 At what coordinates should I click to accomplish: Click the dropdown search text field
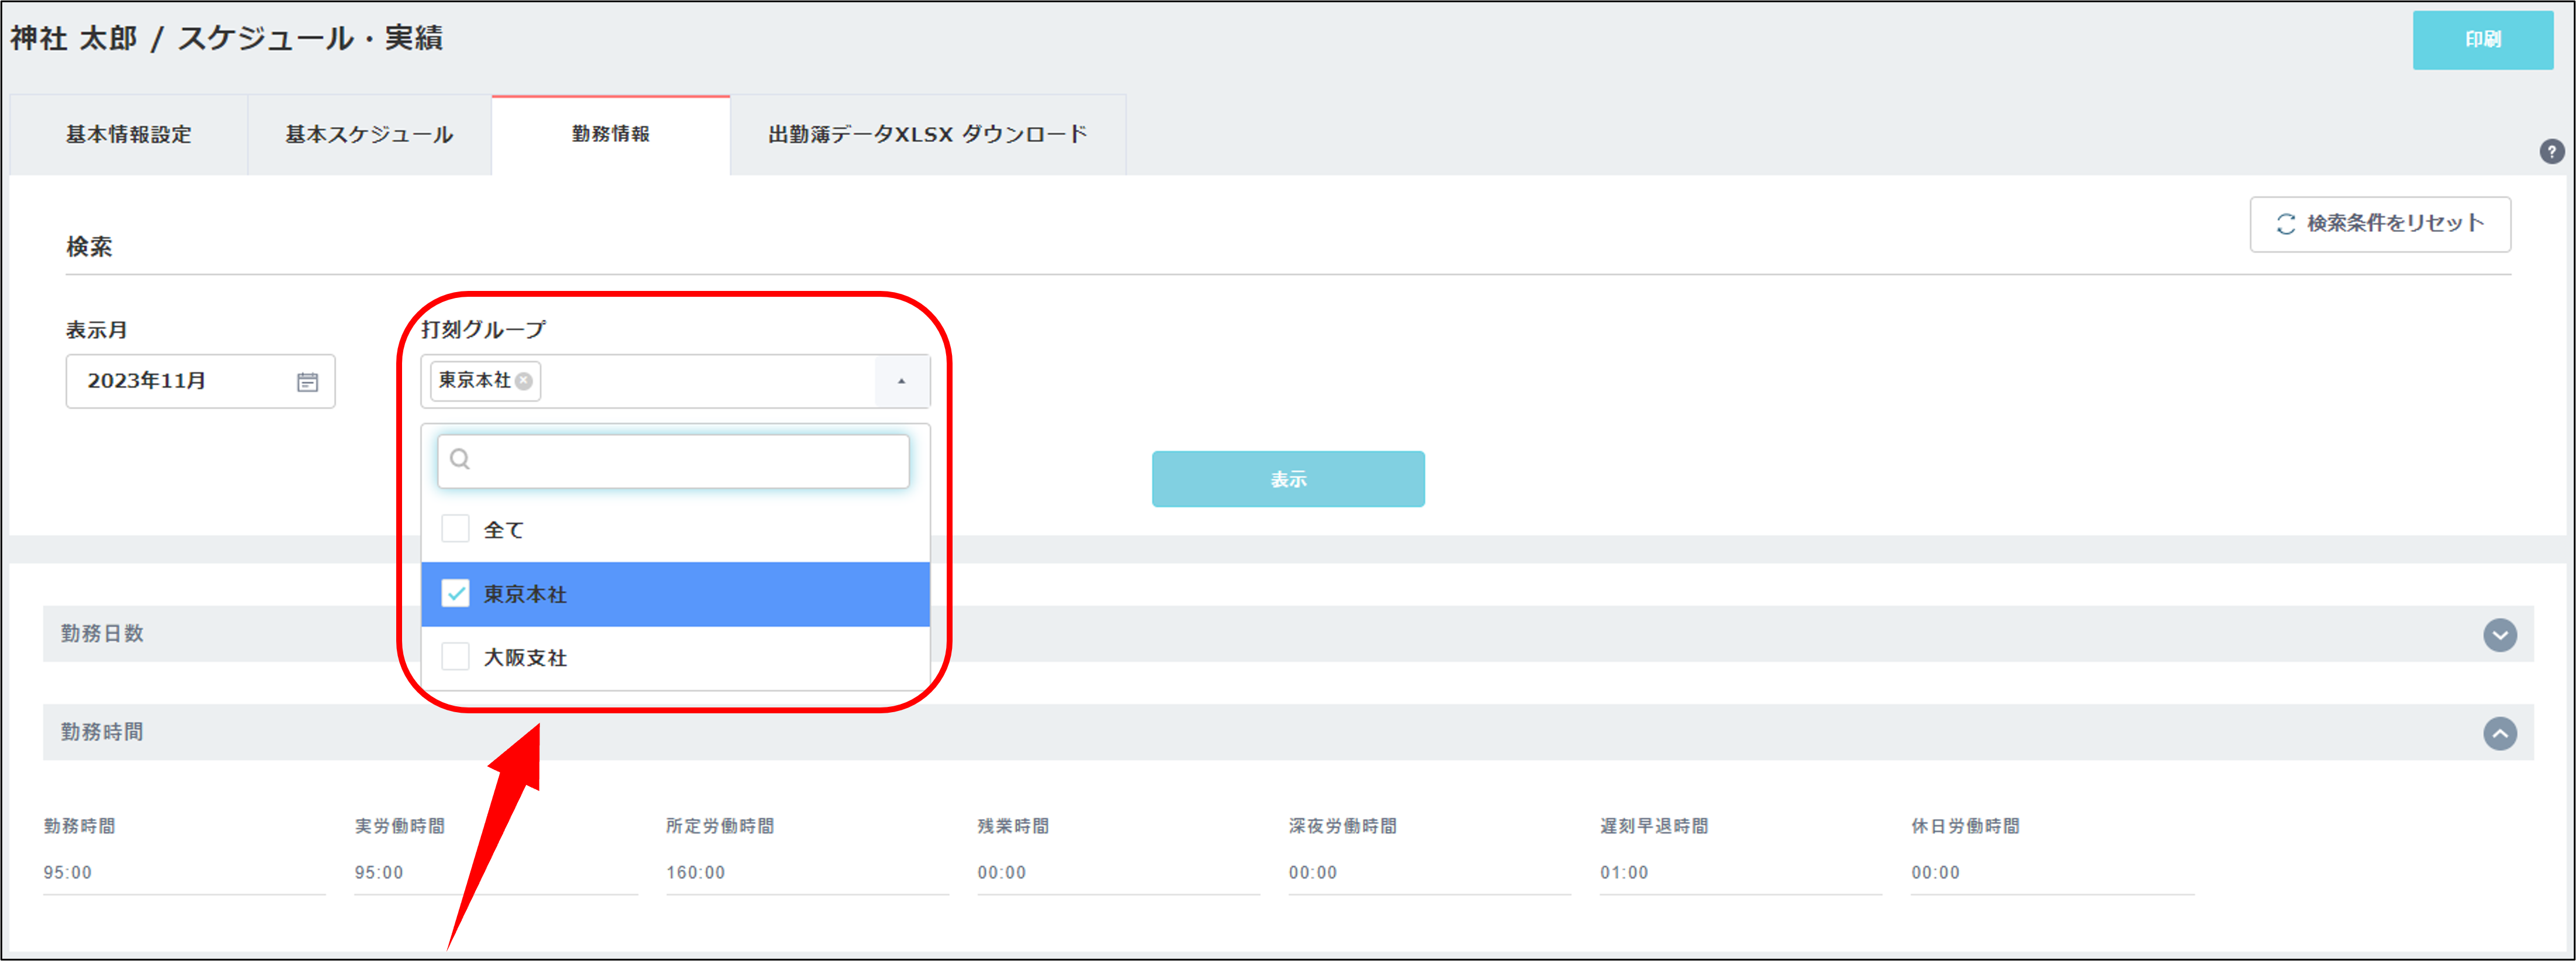click(x=690, y=461)
